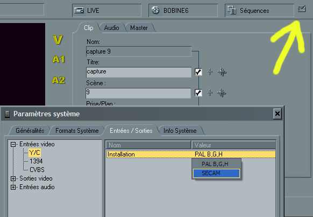Uncheck the Titre checkbox

coord(198,72)
